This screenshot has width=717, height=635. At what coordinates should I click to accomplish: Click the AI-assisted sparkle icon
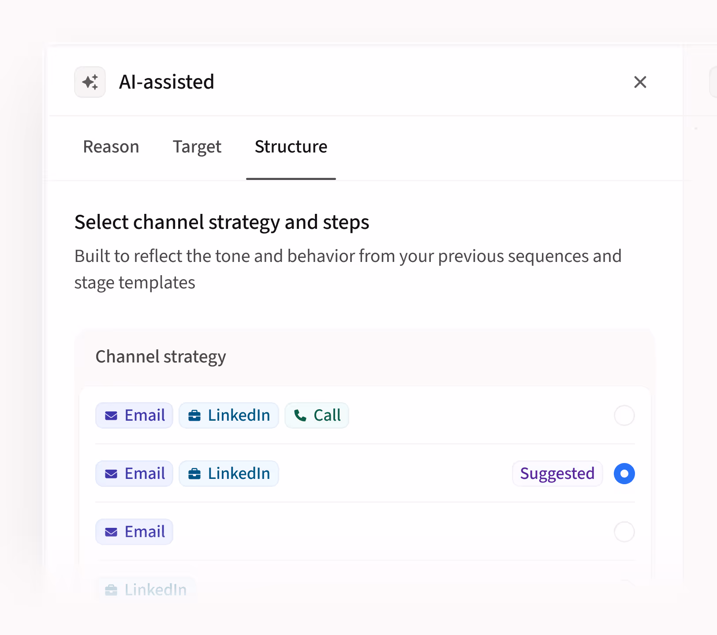(x=90, y=82)
